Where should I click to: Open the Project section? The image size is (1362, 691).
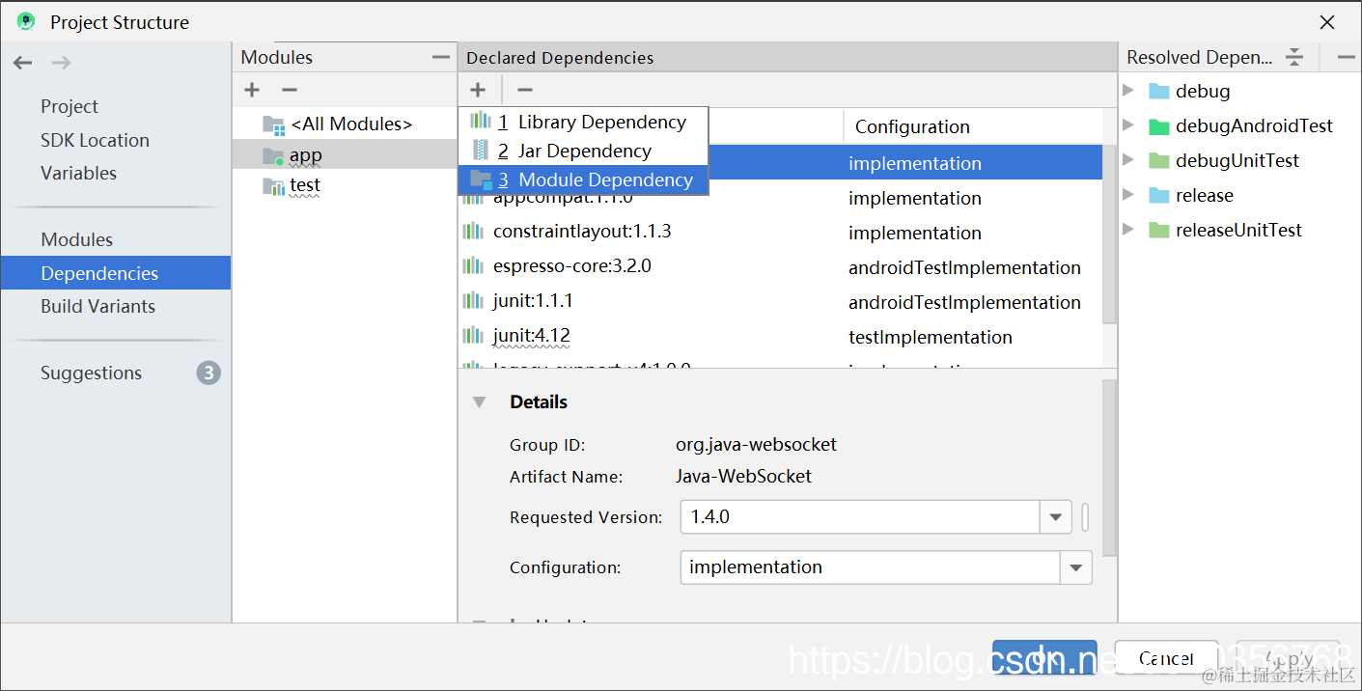click(x=69, y=106)
